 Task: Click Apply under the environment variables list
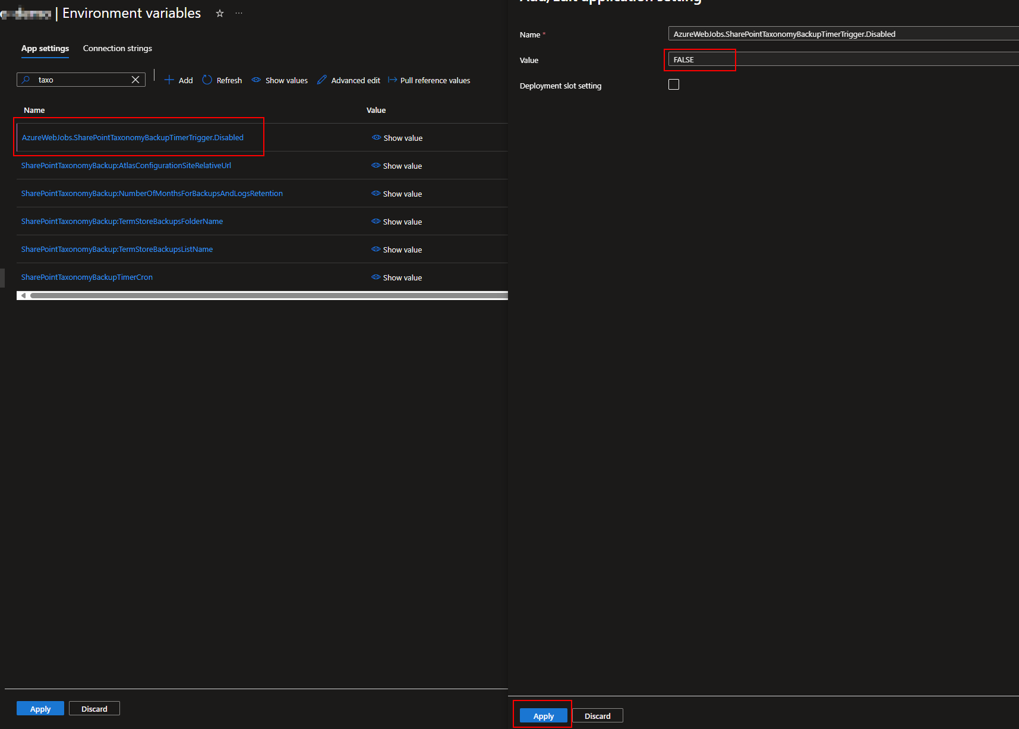(40, 709)
